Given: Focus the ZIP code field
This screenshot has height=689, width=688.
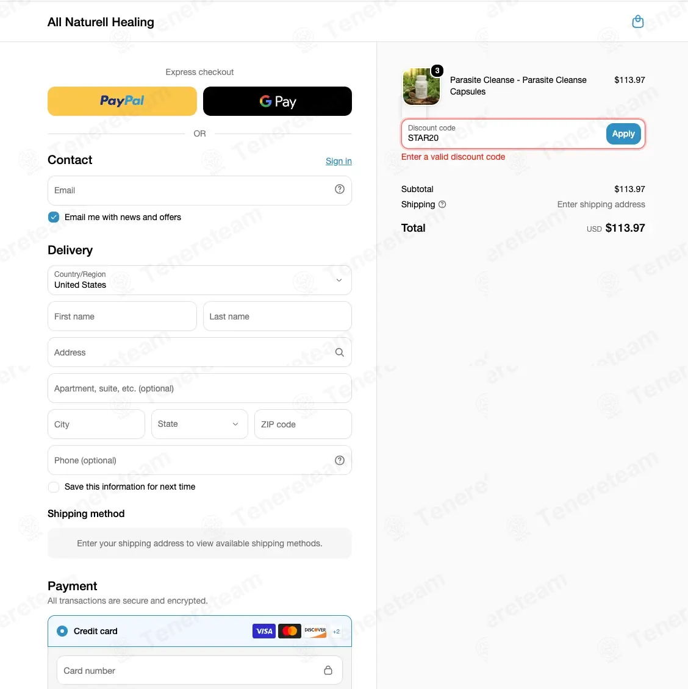Looking at the screenshot, I should [x=303, y=424].
